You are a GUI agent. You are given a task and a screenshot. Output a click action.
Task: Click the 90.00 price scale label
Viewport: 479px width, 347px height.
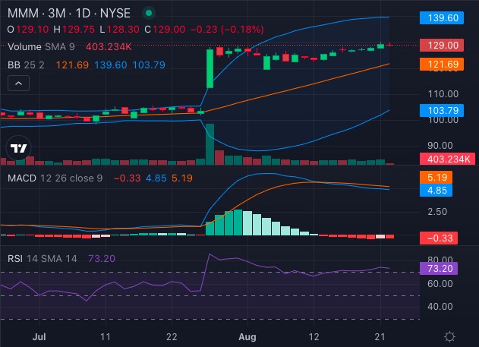tap(440, 145)
